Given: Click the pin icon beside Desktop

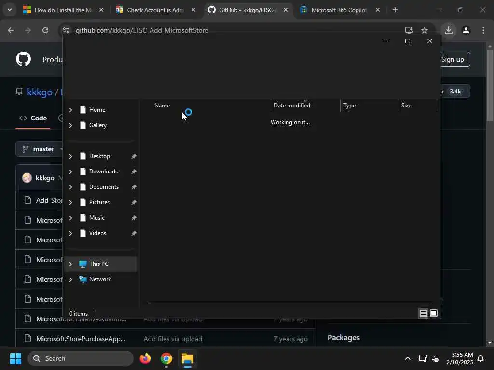Looking at the screenshot, I should click(x=134, y=156).
